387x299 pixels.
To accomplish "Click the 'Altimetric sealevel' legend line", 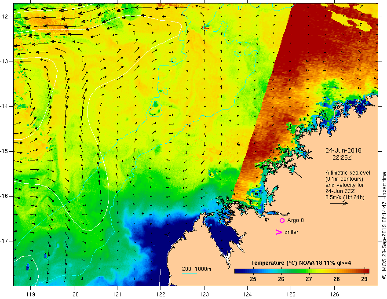I will [348, 173].
